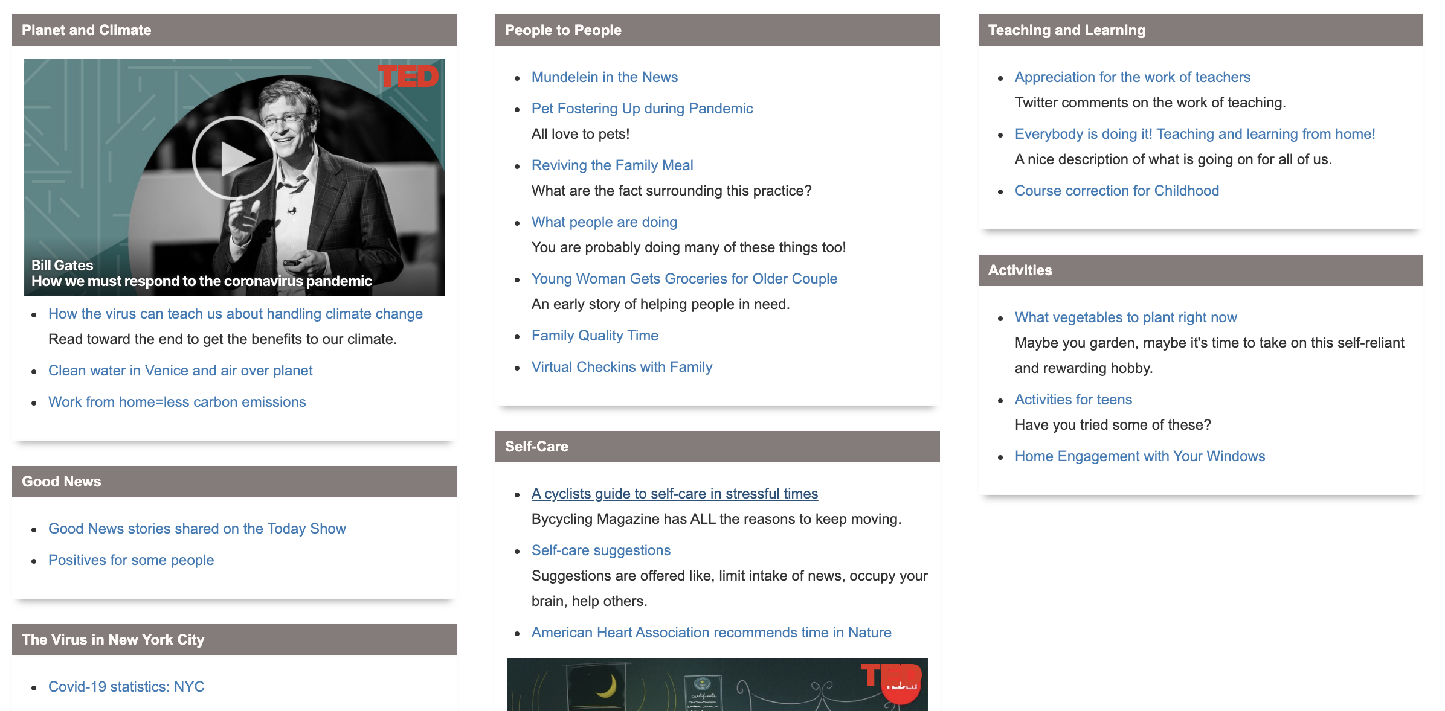The height and width of the screenshot is (711, 1445).
Task: Open Clean water in Venice link
Action: (x=180, y=371)
